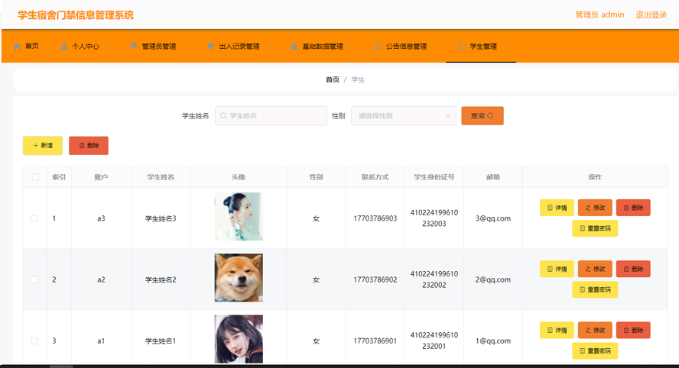The height and width of the screenshot is (368, 679).
Task: Click the trash icon in row a1
Action: click(626, 331)
